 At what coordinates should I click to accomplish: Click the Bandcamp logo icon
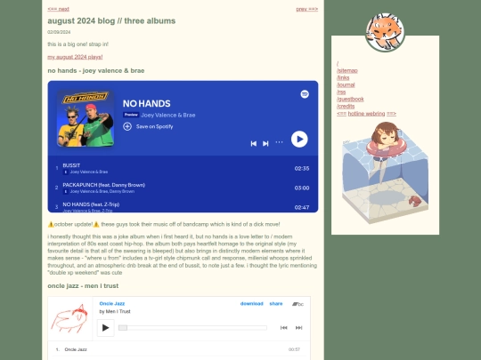[298, 304]
